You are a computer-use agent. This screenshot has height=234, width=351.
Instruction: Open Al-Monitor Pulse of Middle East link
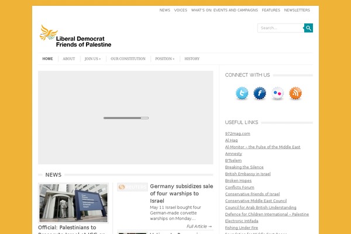click(x=263, y=147)
